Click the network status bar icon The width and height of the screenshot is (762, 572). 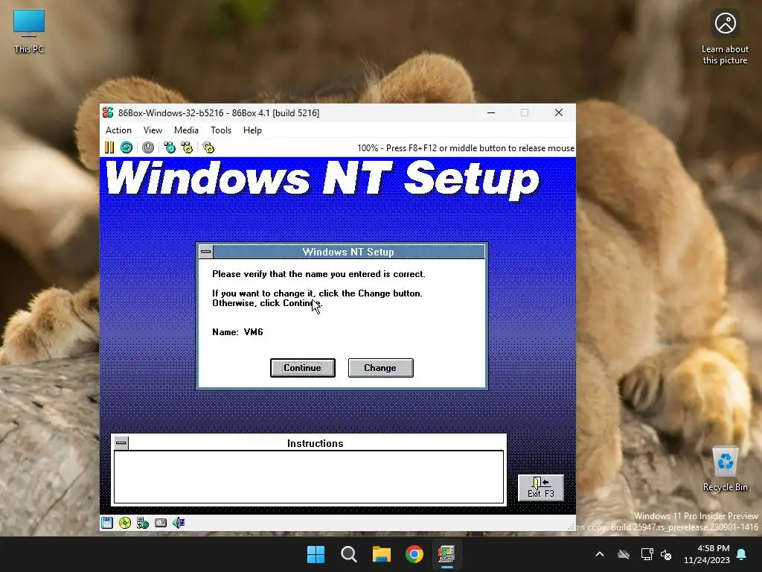coord(142,523)
